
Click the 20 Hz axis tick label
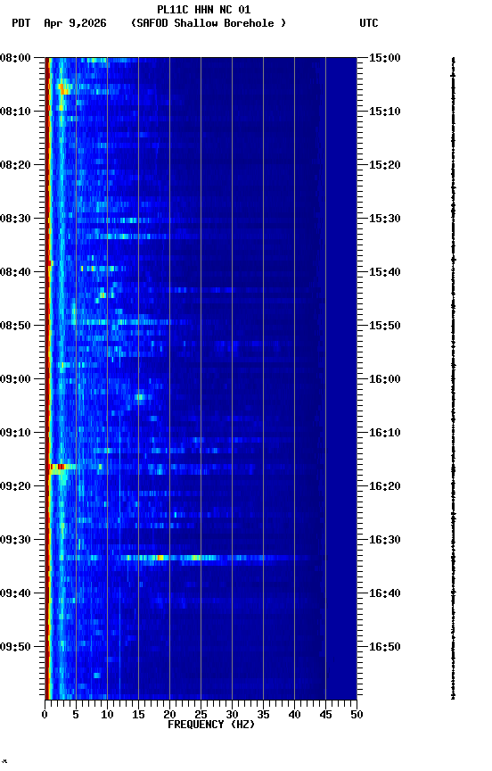[169, 715]
